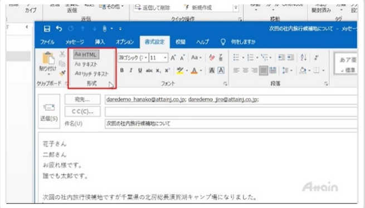This screenshot has width=365, height=208.
Task: Save message with the floppy disk icon
Action: (x=47, y=29)
